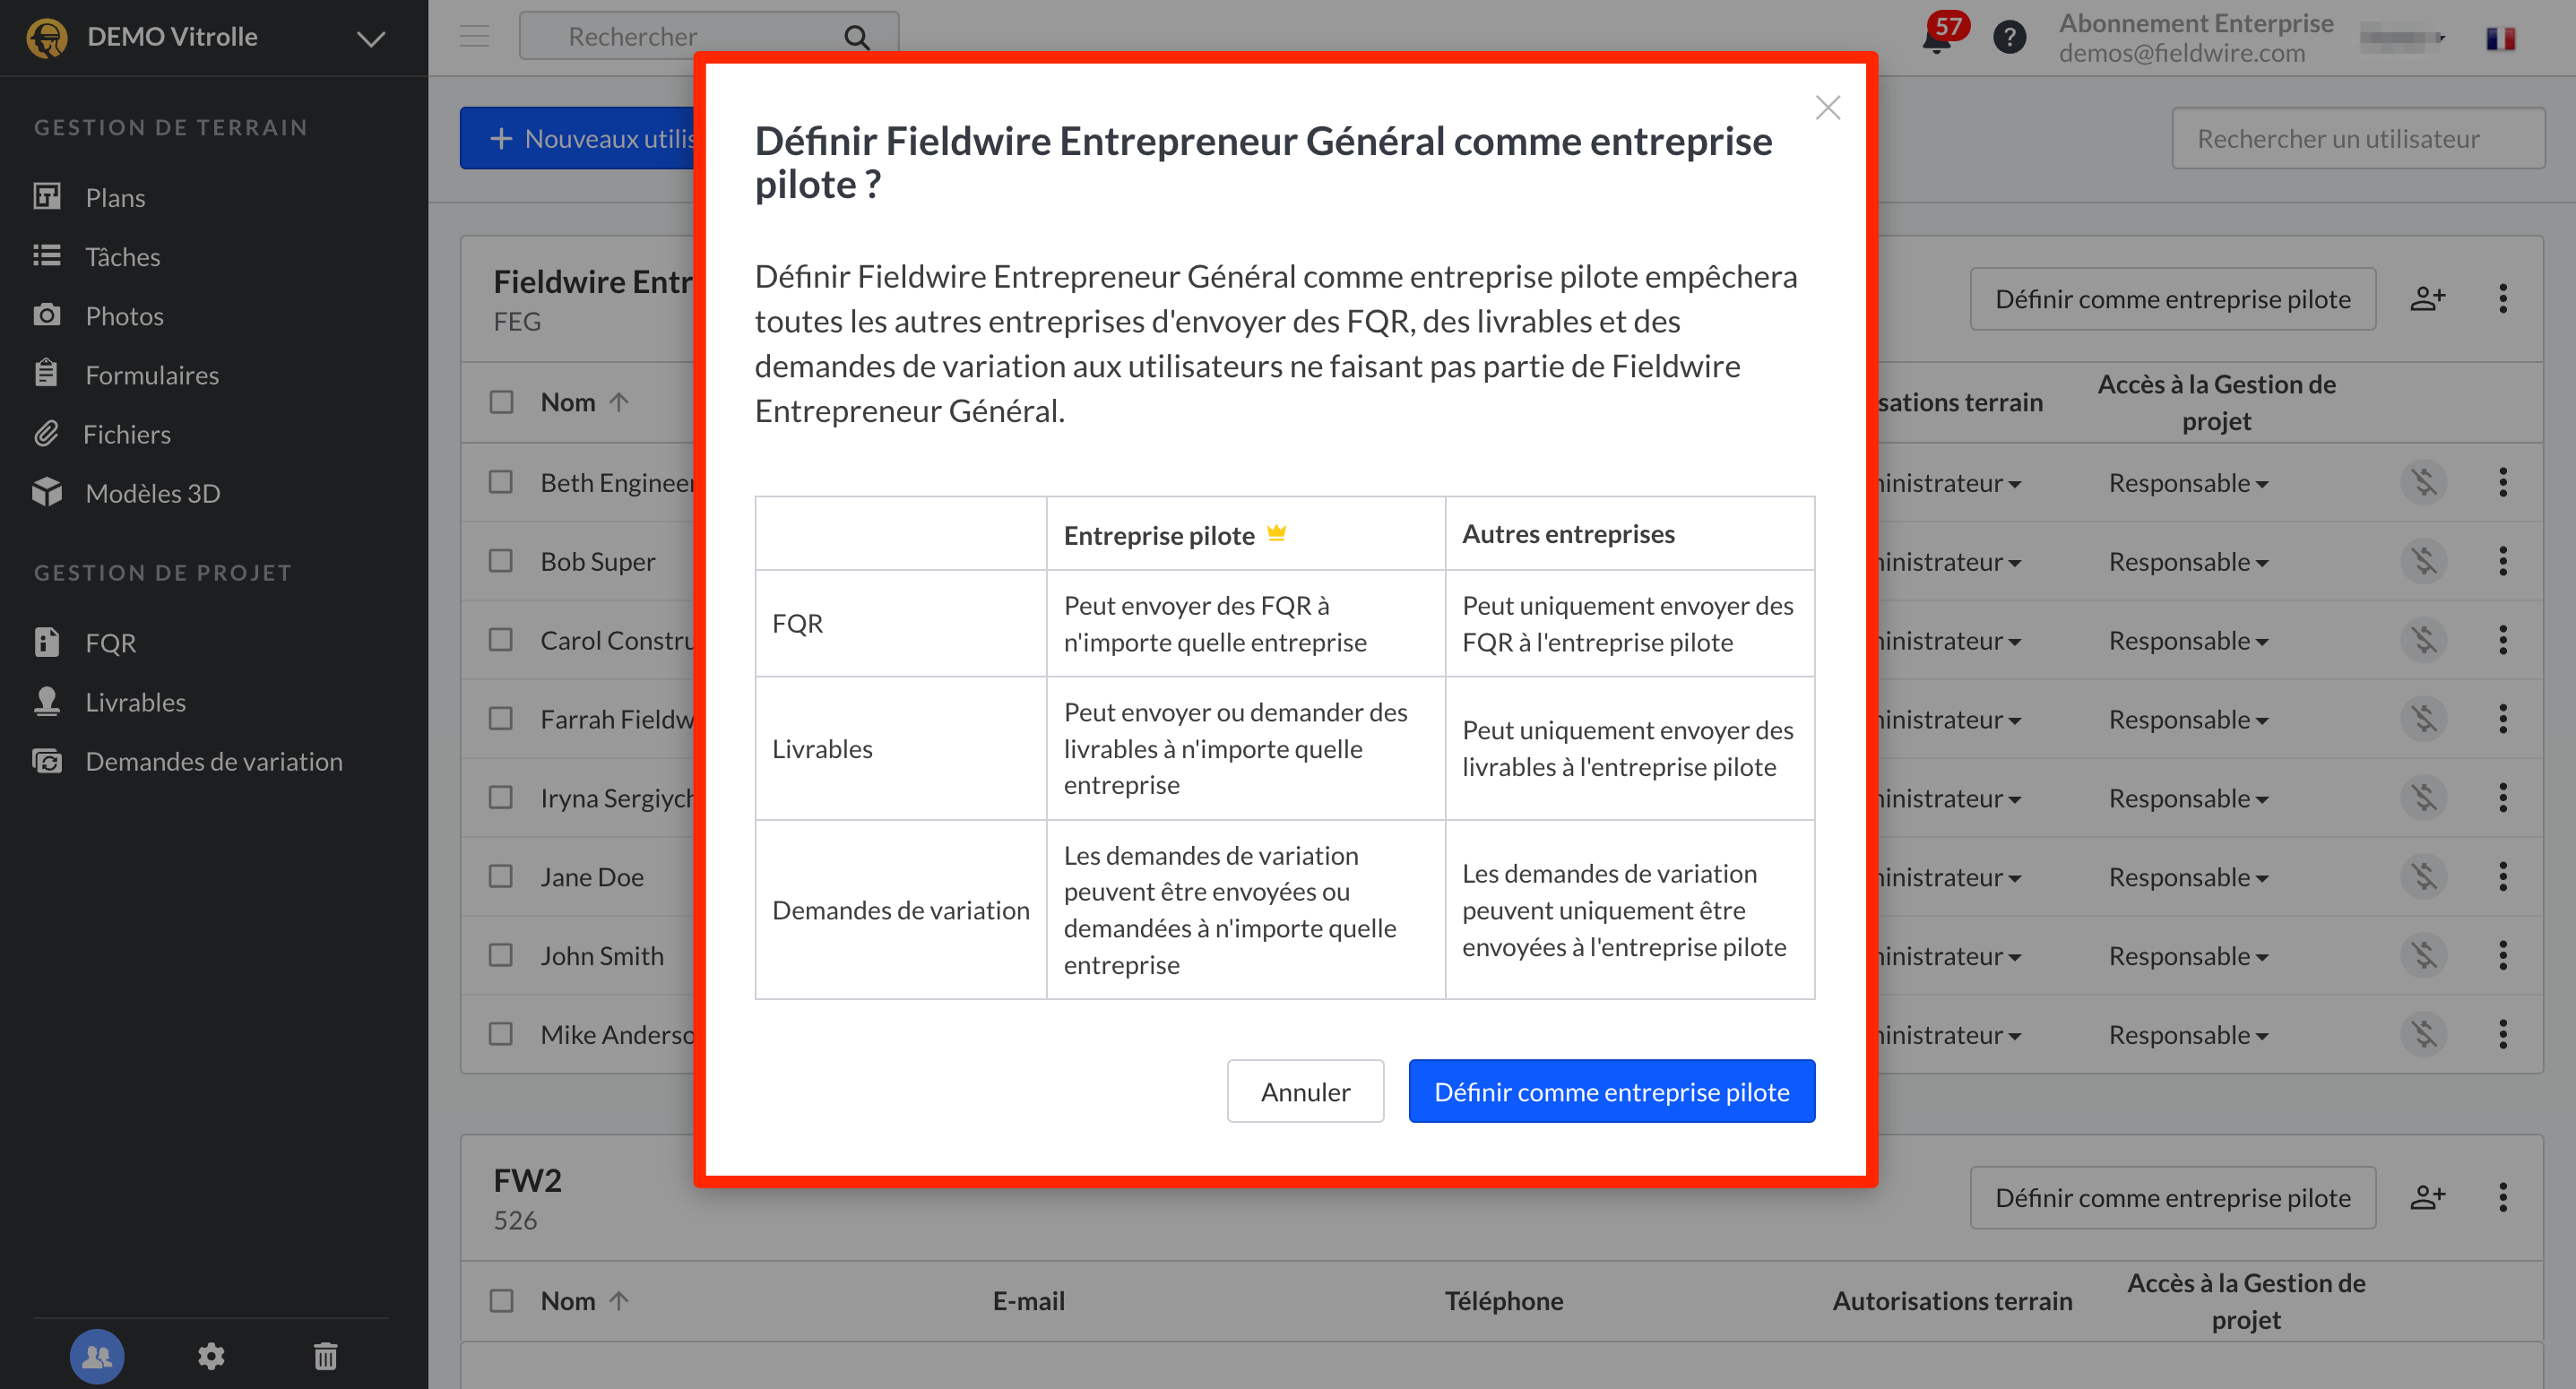Open Administrateur dropdown in Mike Anderso row

(x=1950, y=1035)
